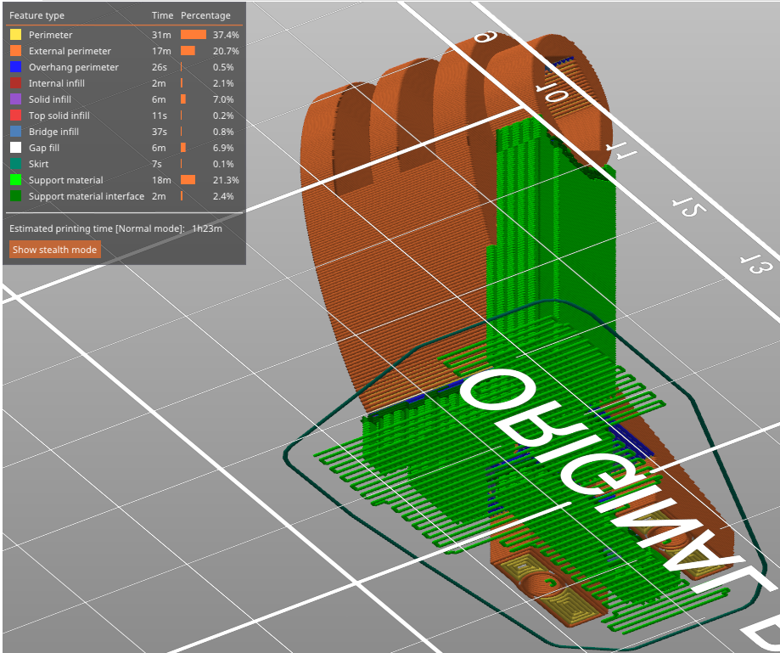Click the Estimated printing time [Normal mode] label
780x653 pixels.
click(97, 228)
